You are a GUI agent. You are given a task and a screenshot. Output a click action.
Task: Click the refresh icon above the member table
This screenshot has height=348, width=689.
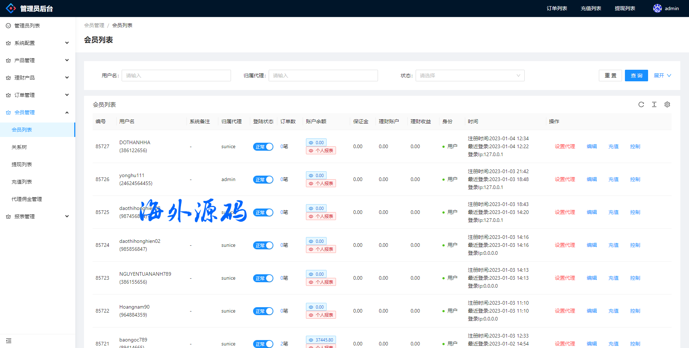pyautogui.click(x=641, y=104)
